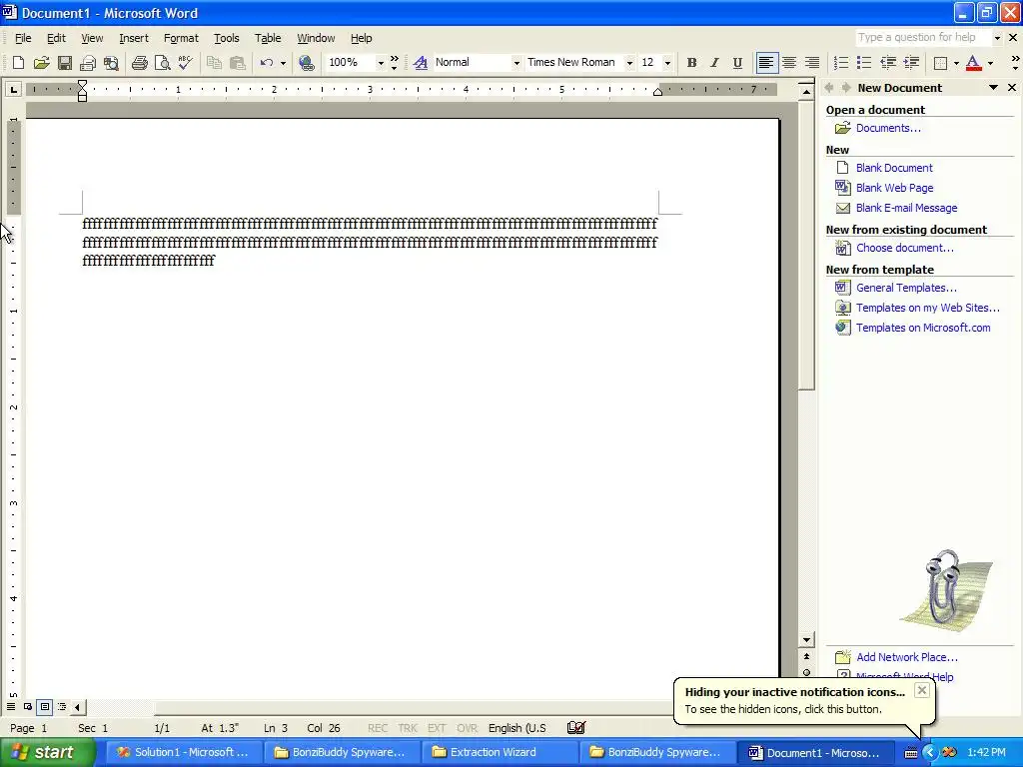This screenshot has height=767, width=1023.
Task: Click the Blank Web Page link
Action: [894, 188]
